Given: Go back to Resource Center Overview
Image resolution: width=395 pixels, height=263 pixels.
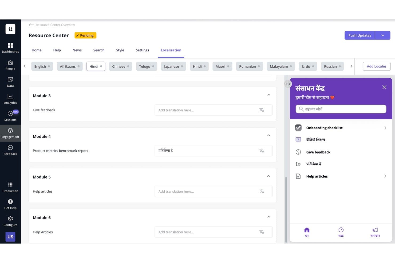Looking at the screenshot, I should [52, 25].
